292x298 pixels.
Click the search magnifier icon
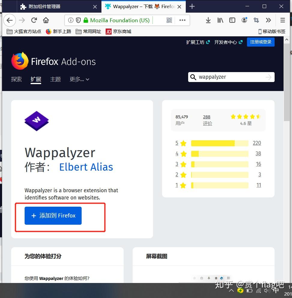[x=193, y=77]
